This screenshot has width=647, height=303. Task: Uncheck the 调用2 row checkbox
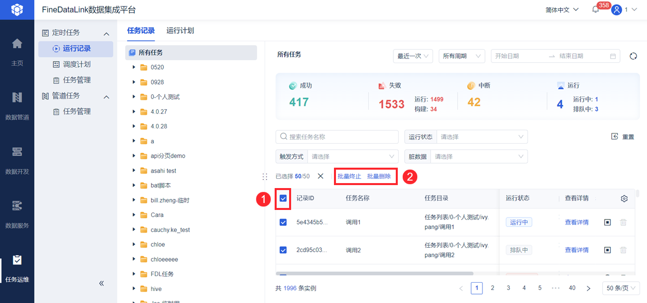click(x=283, y=250)
